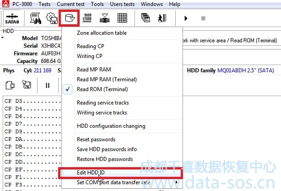Click the cascading windows icon
Image resolution: width=281 pixels, height=191 pixels.
[146, 18]
